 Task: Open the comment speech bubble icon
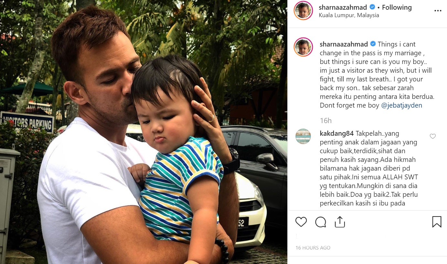[x=321, y=222]
